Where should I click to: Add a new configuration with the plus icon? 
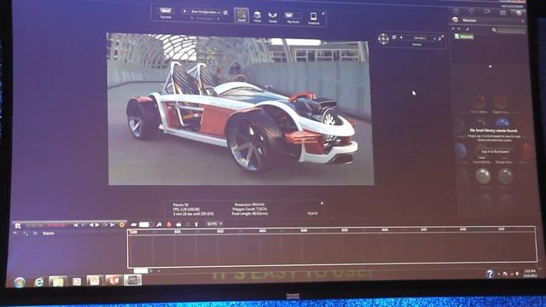[x=184, y=11]
